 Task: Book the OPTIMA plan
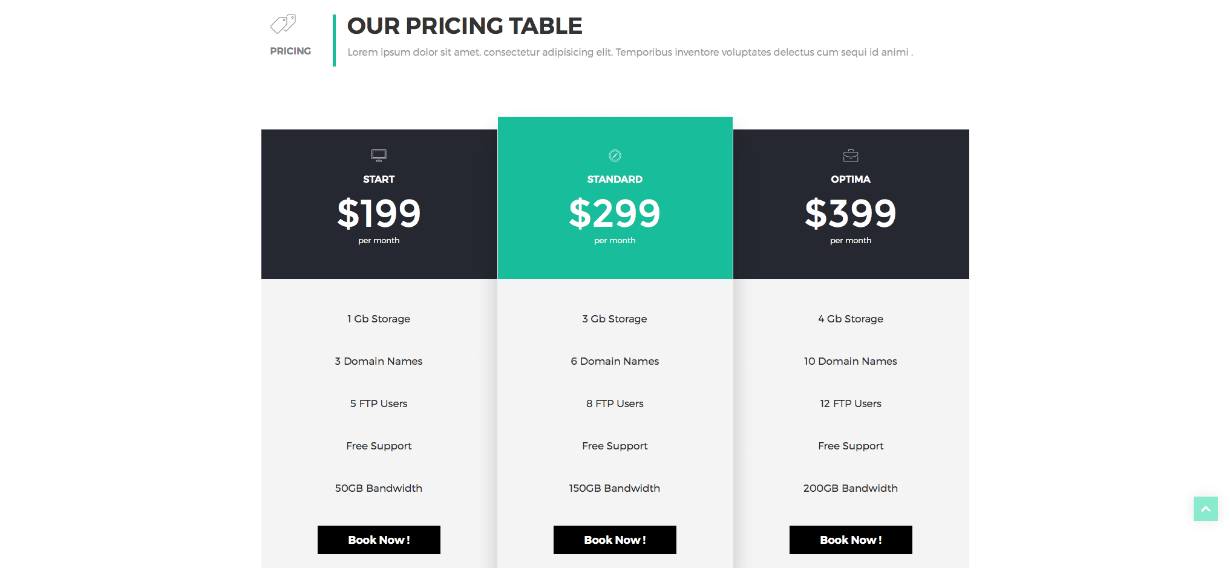pos(851,540)
